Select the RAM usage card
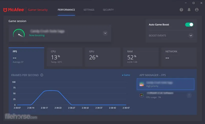Image resolution: width=205 pixels, height=124 pixels. [x=141, y=57]
